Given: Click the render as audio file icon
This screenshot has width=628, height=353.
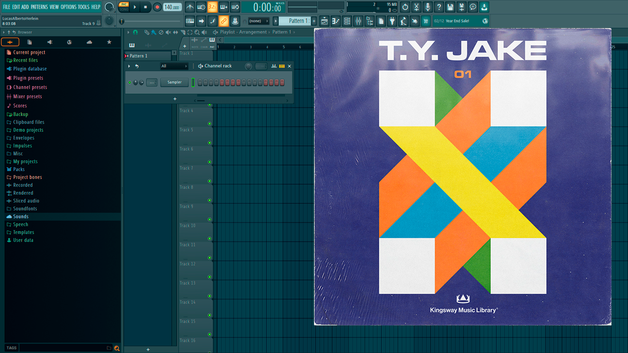Looking at the screenshot, I should tap(462, 7).
